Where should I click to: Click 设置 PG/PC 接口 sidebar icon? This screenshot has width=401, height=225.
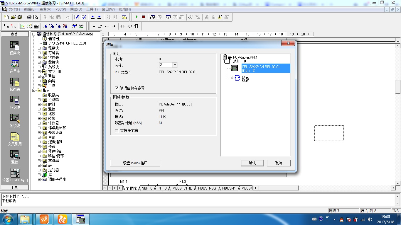coord(15,175)
